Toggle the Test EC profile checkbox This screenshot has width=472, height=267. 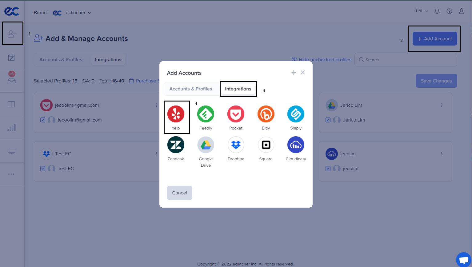(x=43, y=169)
